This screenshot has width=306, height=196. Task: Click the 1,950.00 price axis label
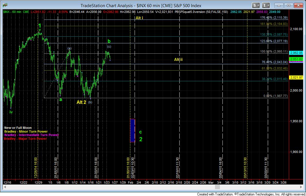(x=297, y=121)
